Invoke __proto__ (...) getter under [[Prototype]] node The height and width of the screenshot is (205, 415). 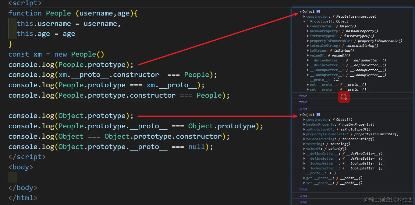(x=337, y=80)
